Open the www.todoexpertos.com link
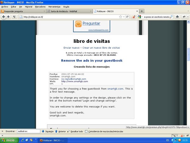 [x=98, y=30]
